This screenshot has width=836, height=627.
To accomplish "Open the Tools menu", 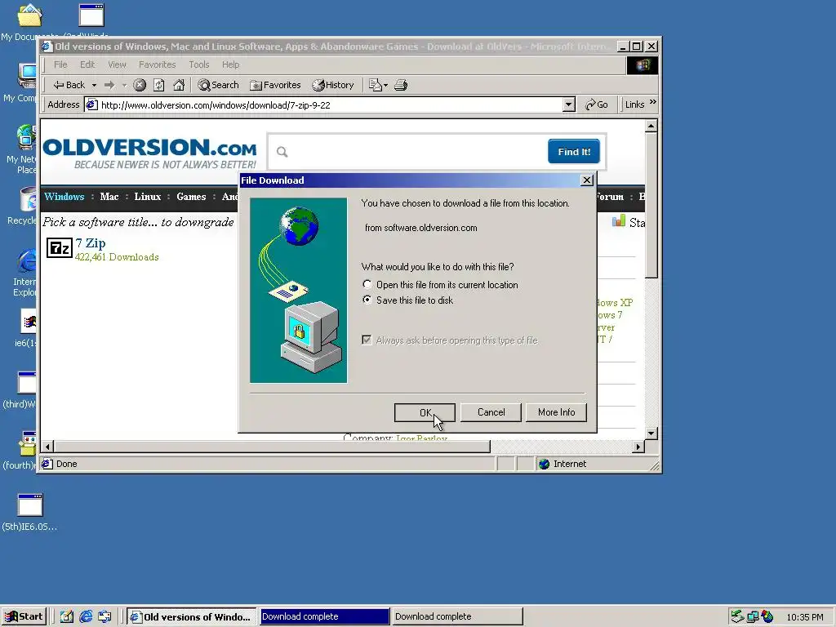I will click(x=199, y=64).
